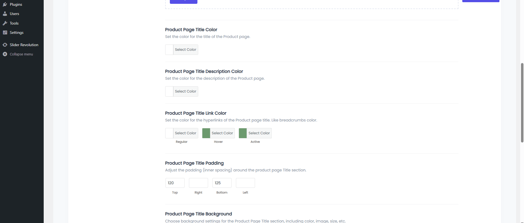Viewport: 524px width, 223px height.
Task: Click the Slider Revolution refresh icon
Action: point(5,45)
